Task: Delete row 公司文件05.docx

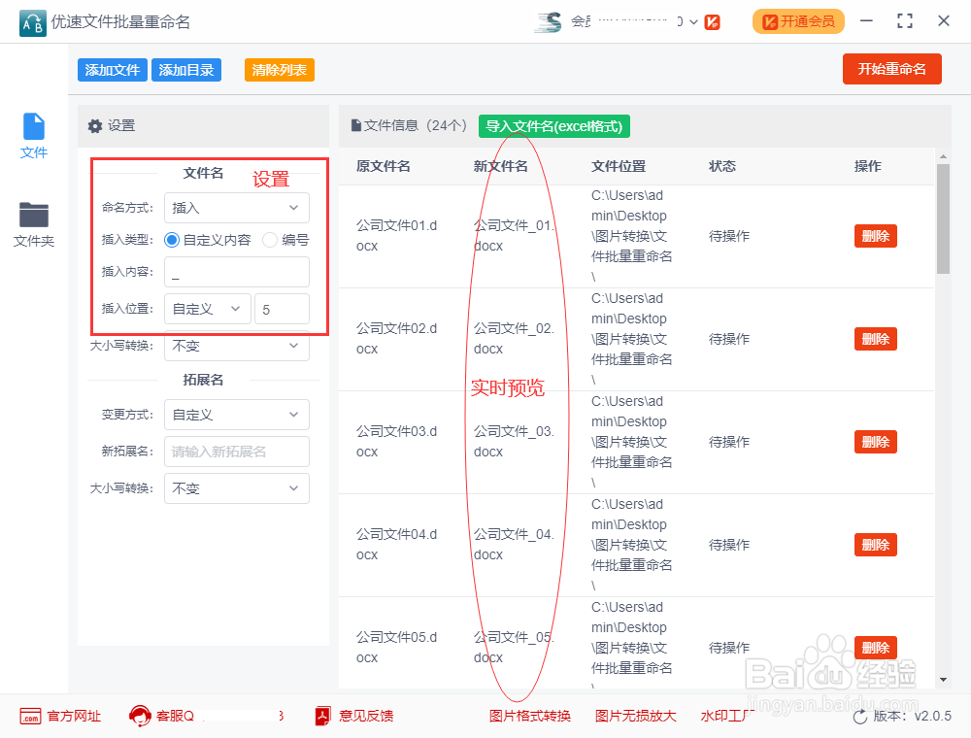Action: coord(876,648)
